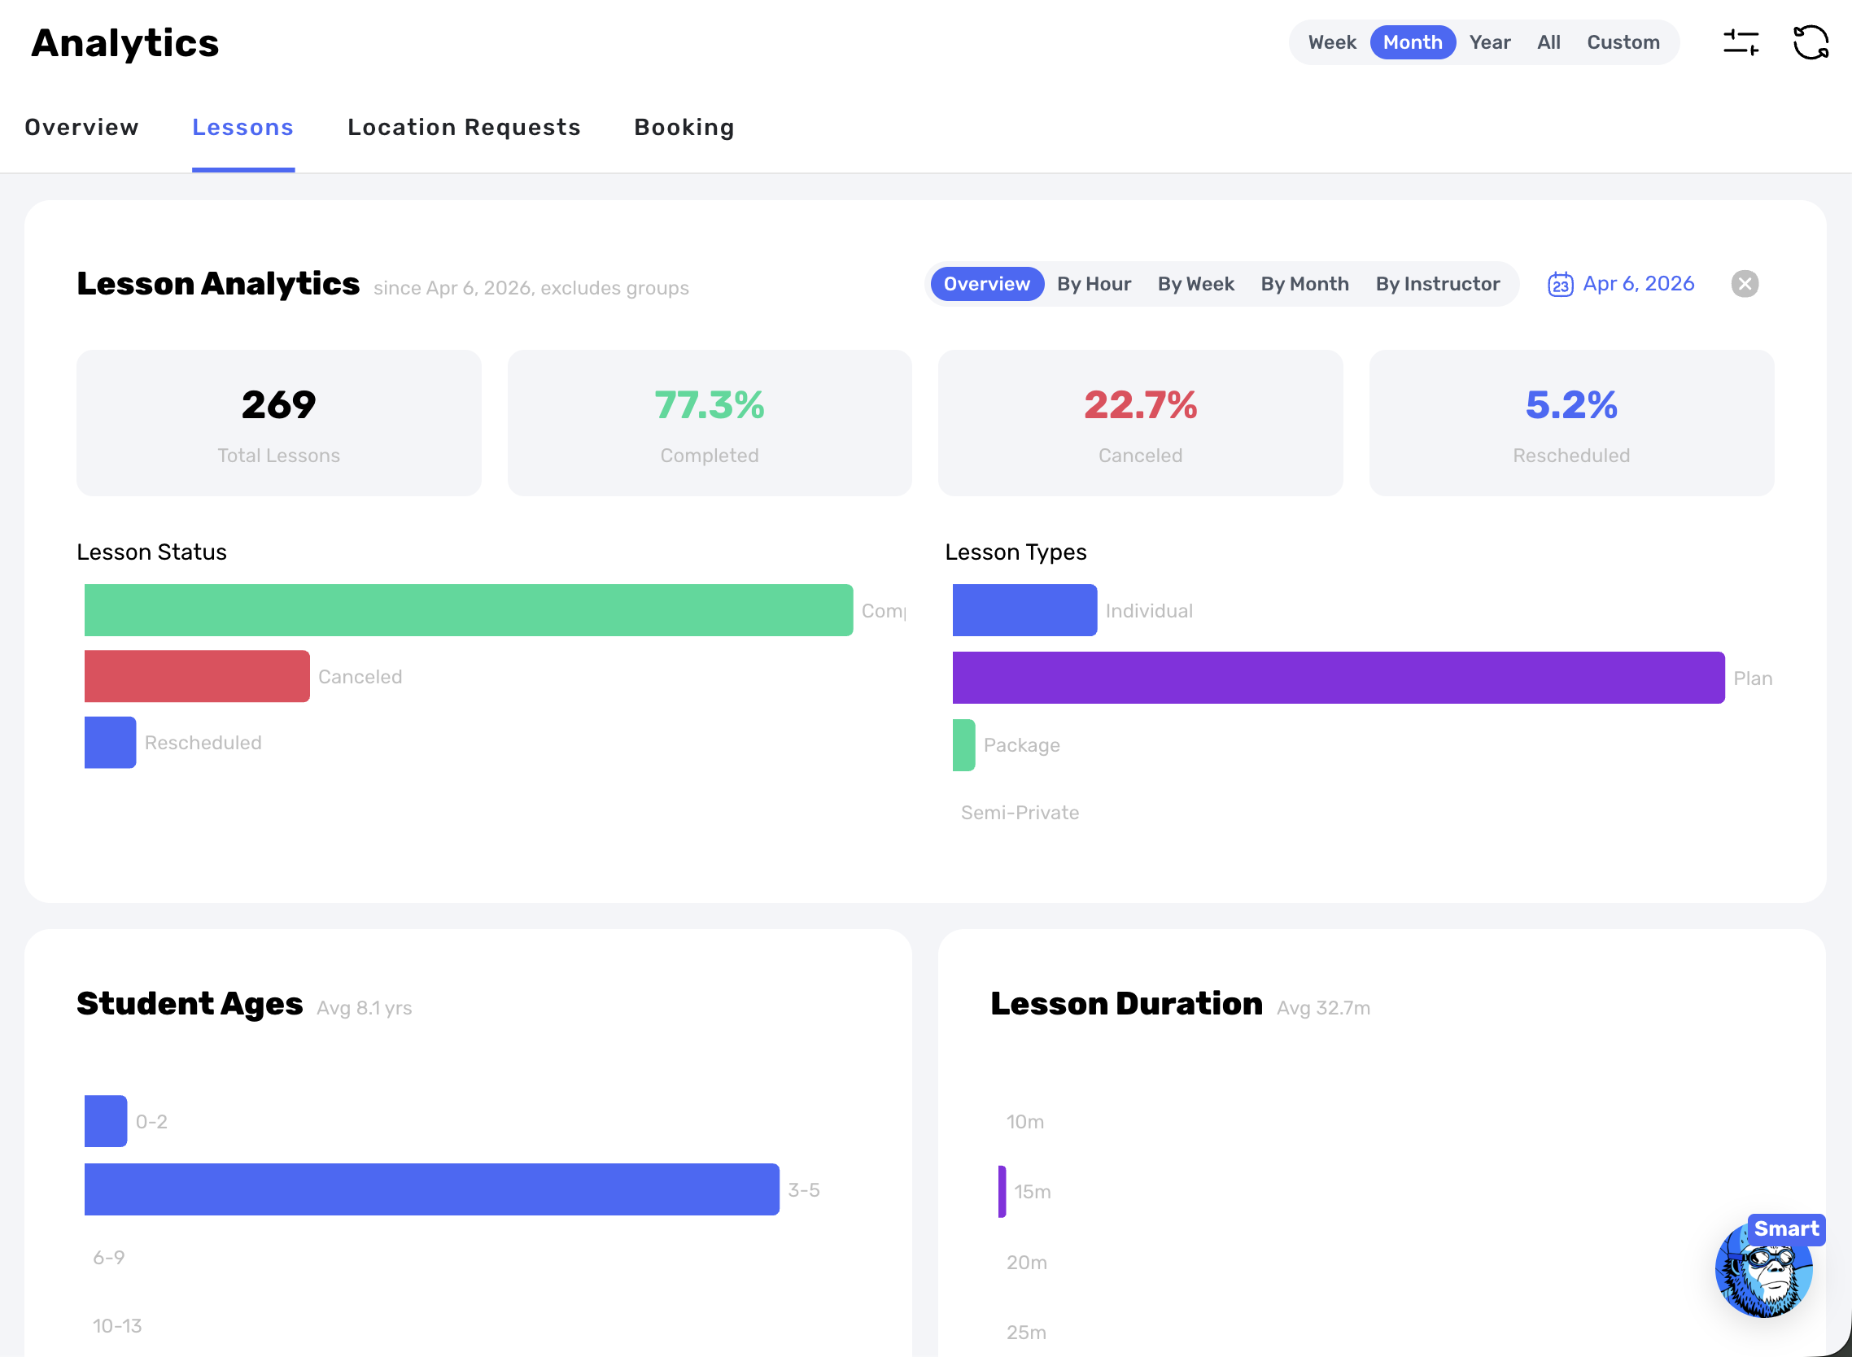Open the Location Requests tab
1852x1357 pixels.
tap(465, 128)
